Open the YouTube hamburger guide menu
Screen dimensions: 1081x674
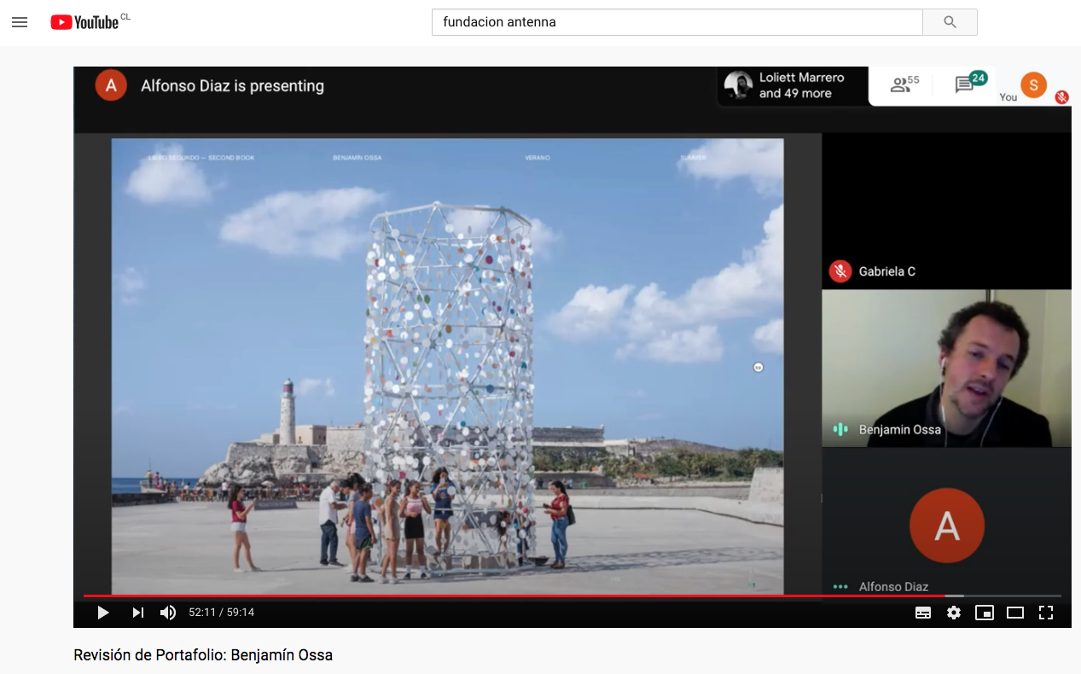[x=20, y=22]
